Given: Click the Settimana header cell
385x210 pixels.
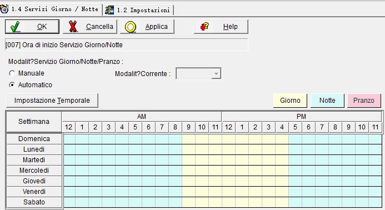Looking at the screenshot, I should (x=34, y=122).
